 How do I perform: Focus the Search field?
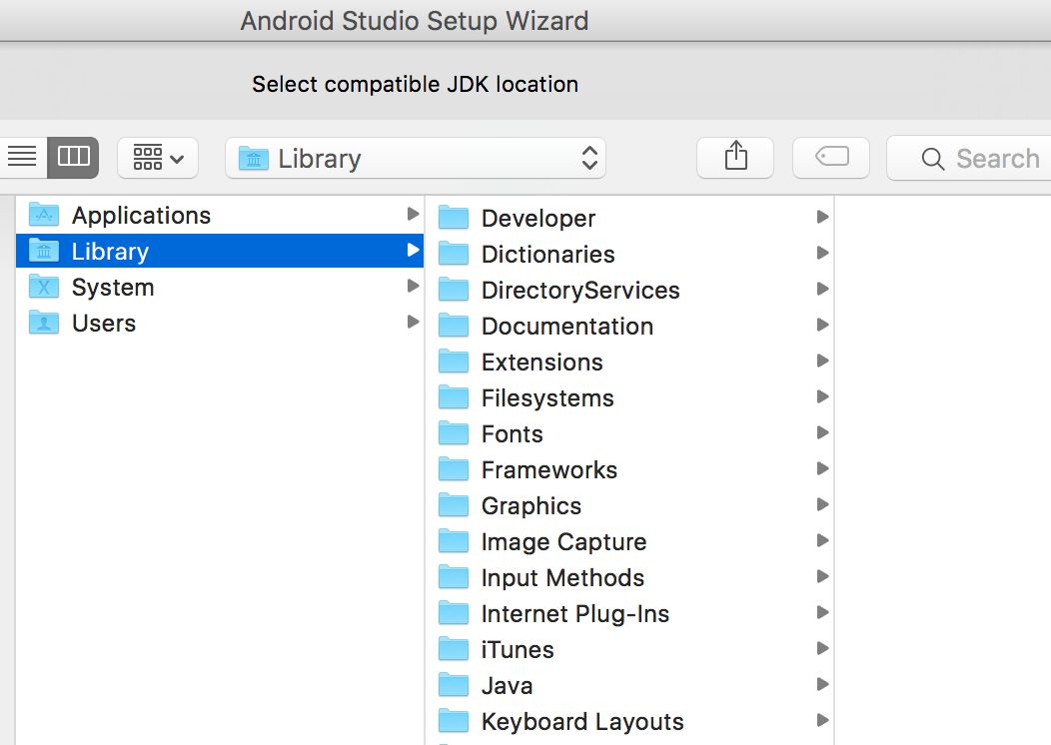[x=969, y=159]
